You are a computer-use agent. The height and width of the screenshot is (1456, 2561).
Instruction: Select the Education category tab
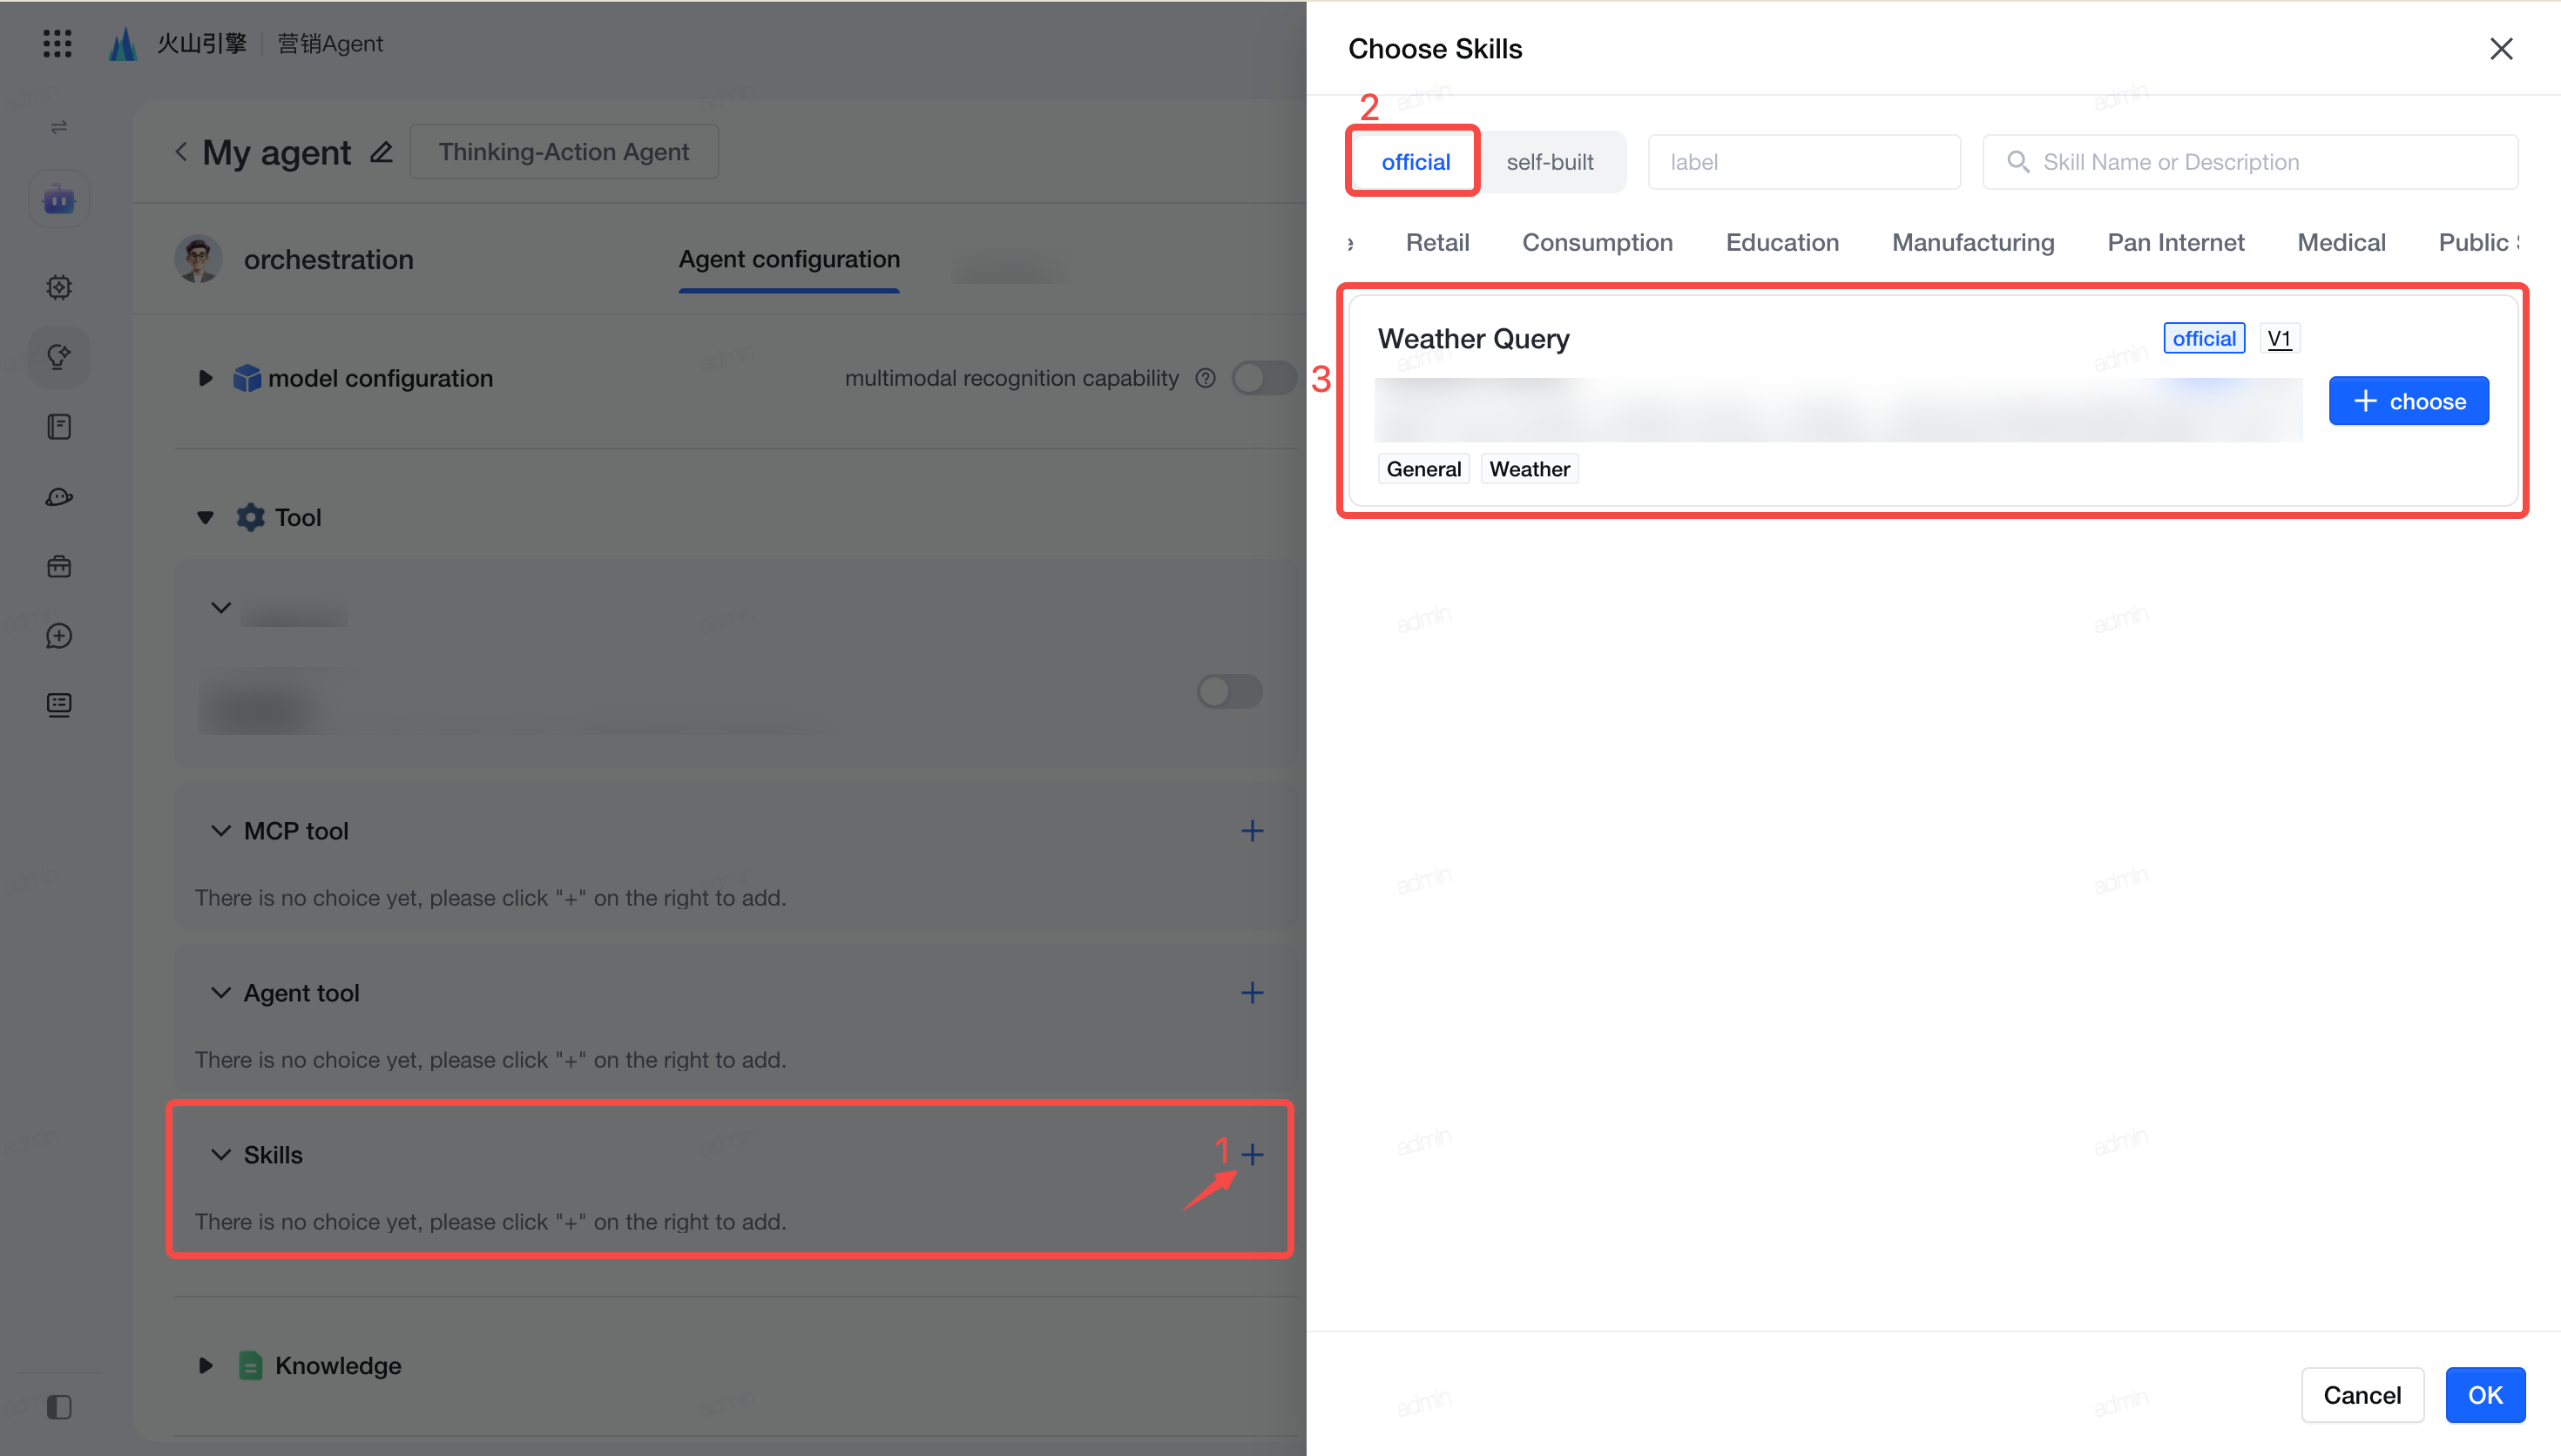pyautogui.click(x=1782, y=242)
